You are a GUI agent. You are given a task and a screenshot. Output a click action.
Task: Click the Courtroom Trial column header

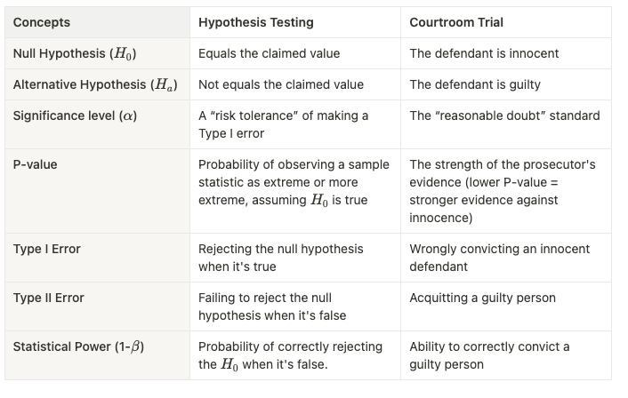[x=458, y=22]
